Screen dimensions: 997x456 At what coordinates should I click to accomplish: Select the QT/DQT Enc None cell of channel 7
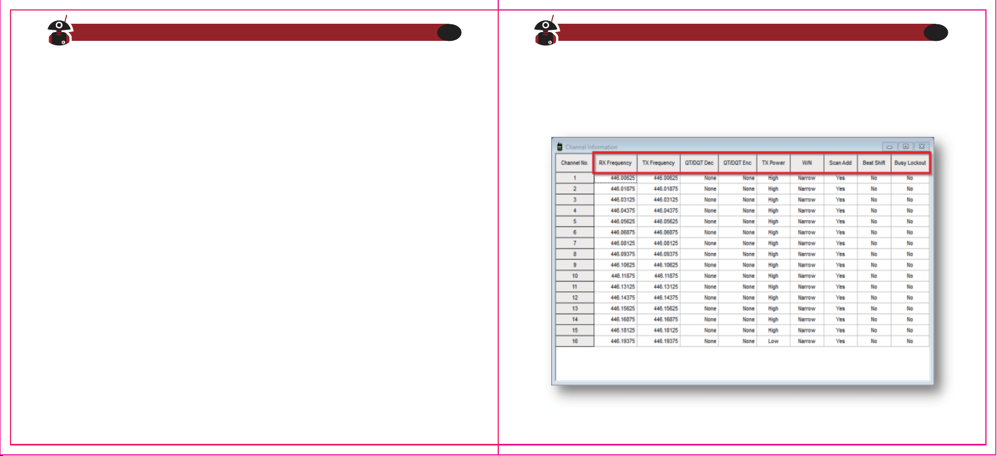point(737,243)
